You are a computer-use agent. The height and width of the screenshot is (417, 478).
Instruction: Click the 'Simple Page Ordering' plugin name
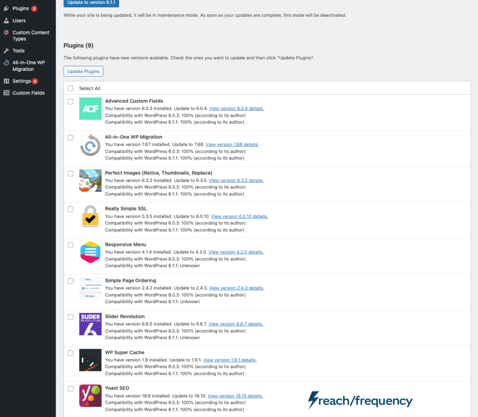131,281
